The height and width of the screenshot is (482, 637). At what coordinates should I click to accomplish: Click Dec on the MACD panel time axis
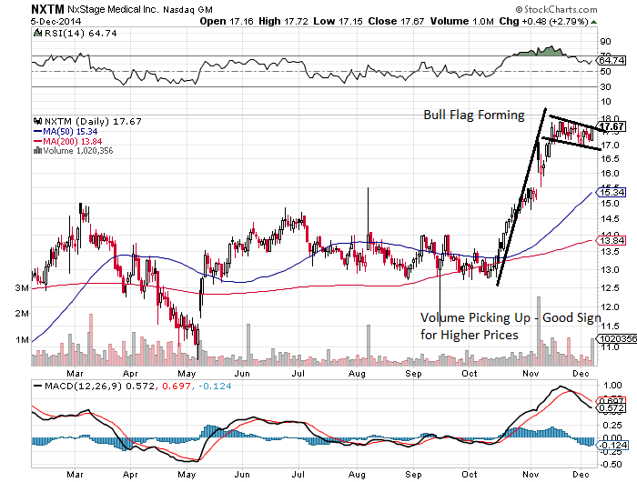581,475
